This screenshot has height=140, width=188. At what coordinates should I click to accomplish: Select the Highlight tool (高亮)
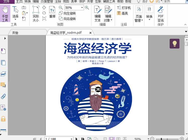coord(122,13)
